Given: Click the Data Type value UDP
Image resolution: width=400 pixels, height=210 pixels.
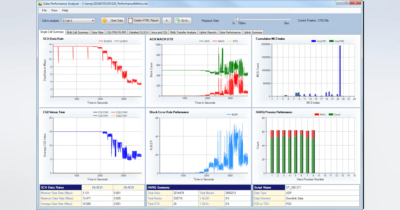Looking at the screenshot, I should click(x=322, y=193).
